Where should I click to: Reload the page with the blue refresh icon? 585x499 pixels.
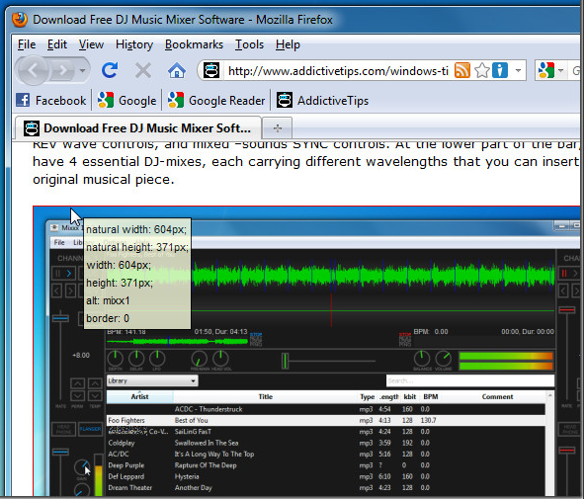[x=110, y=70]
